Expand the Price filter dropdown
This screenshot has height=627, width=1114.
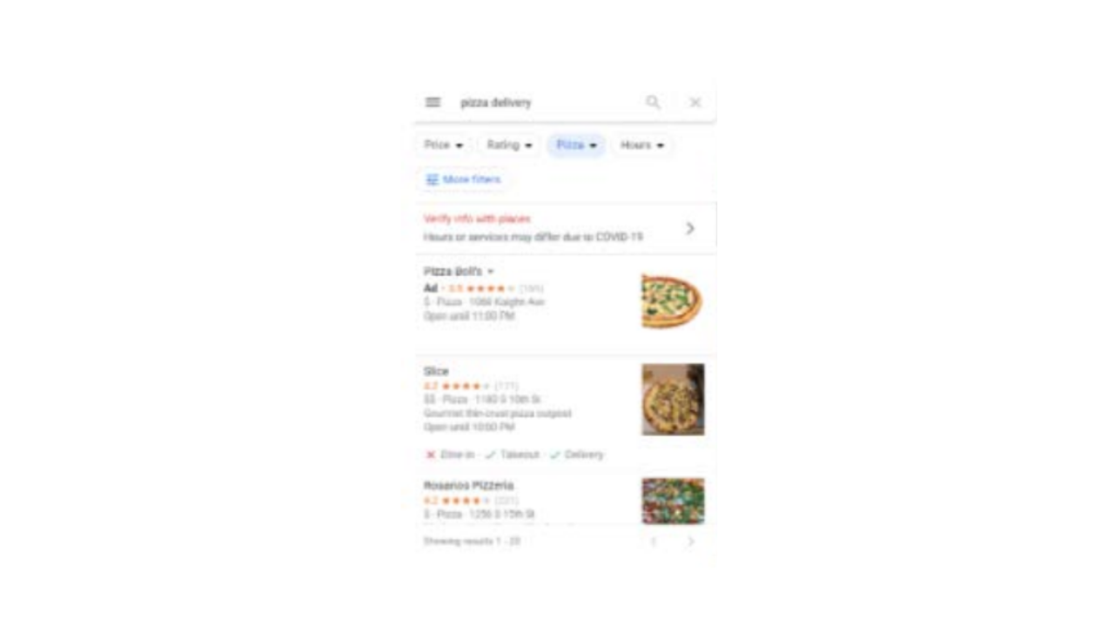click(x=444, y=145)
